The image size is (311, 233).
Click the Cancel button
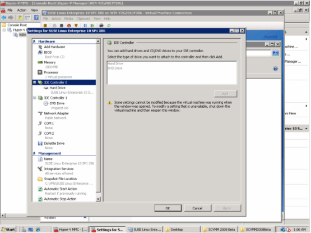point(198,208)
